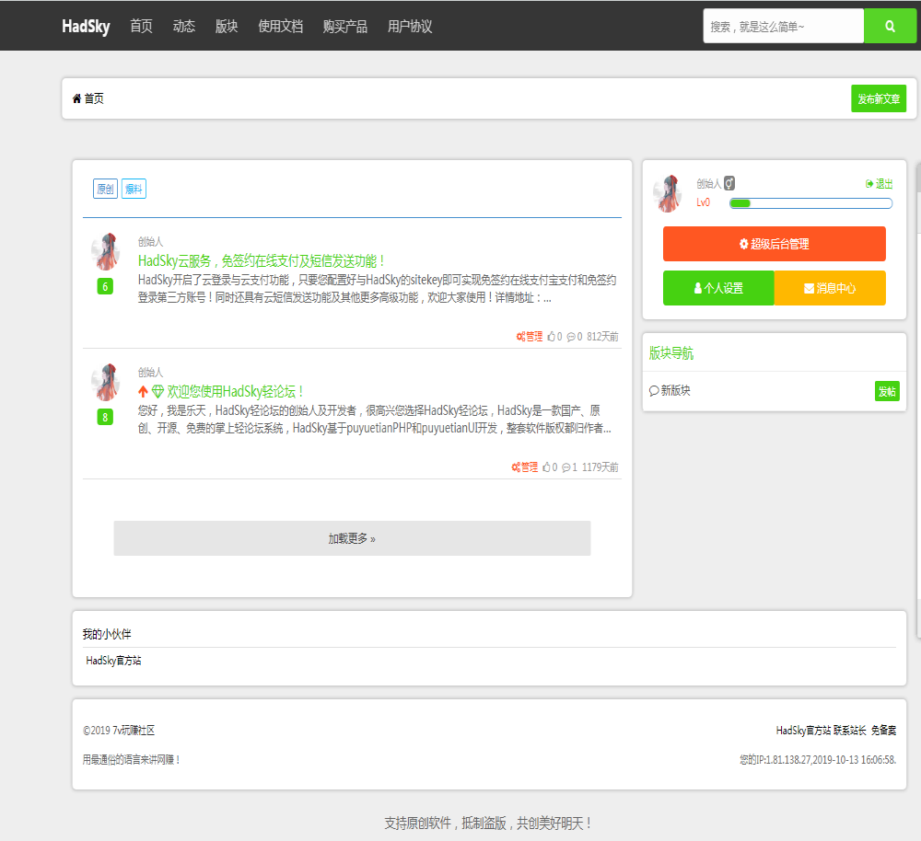The width and height of the screenshot is (921, 841).
Task: Click author avatar of HadSky云服务 post
Action: coord(106,251)
